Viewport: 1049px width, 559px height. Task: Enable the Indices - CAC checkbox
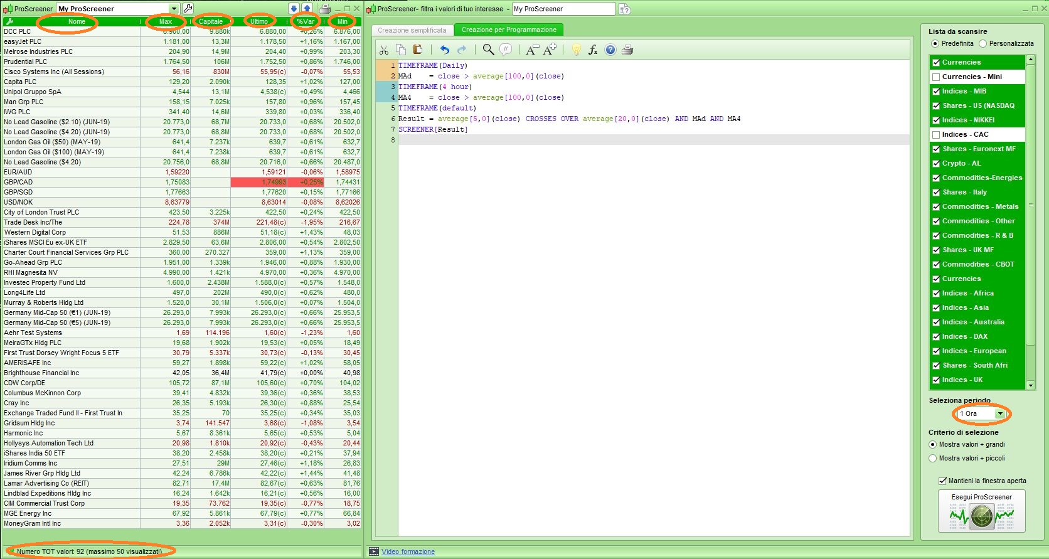click(936, 135)
